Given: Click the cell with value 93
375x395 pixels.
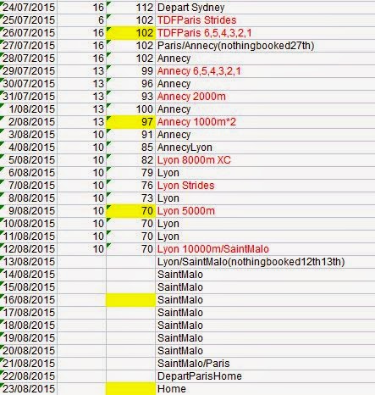Looking at the screenshot, I should 130,97.
